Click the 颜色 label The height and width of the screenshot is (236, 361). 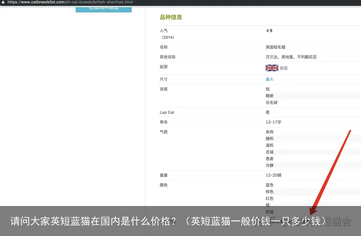(x=163, y=185)
